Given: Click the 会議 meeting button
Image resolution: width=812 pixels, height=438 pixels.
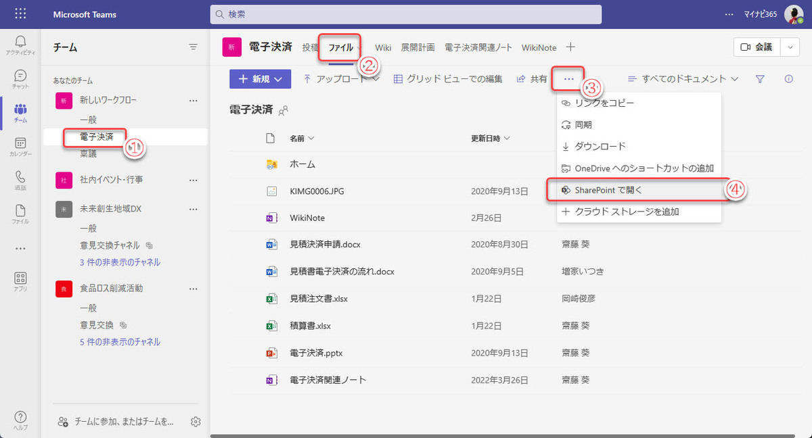Looking at the screenshot, I should pos(757,47).
